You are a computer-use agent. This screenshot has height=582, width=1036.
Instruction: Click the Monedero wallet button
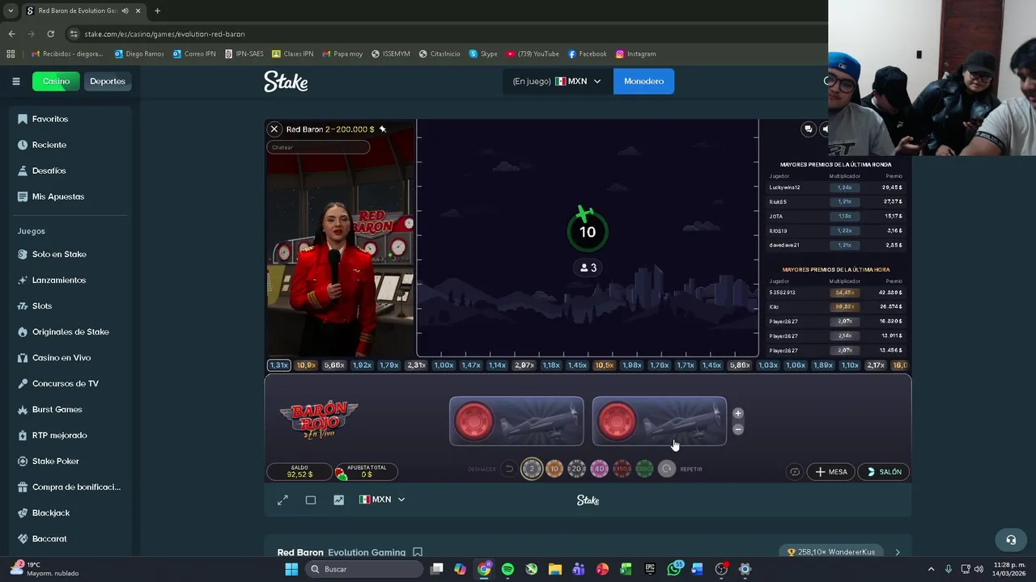[643, 81]
